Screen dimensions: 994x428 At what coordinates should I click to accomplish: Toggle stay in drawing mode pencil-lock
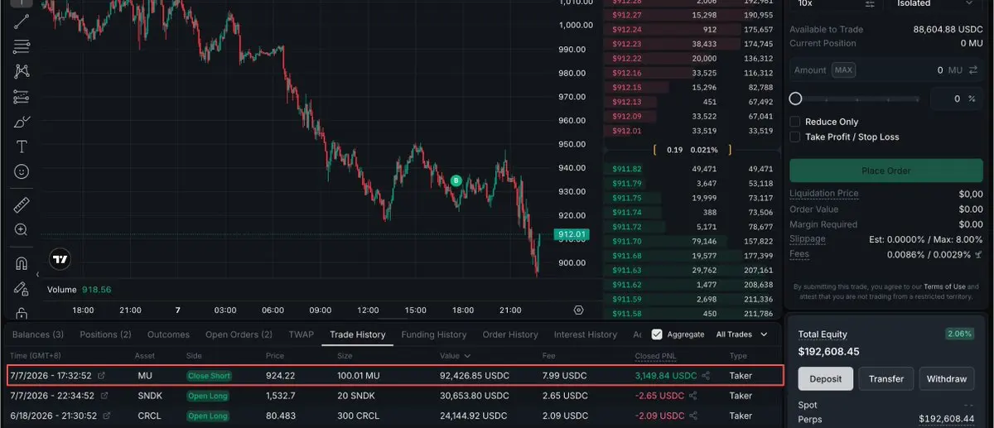point(22,289)
